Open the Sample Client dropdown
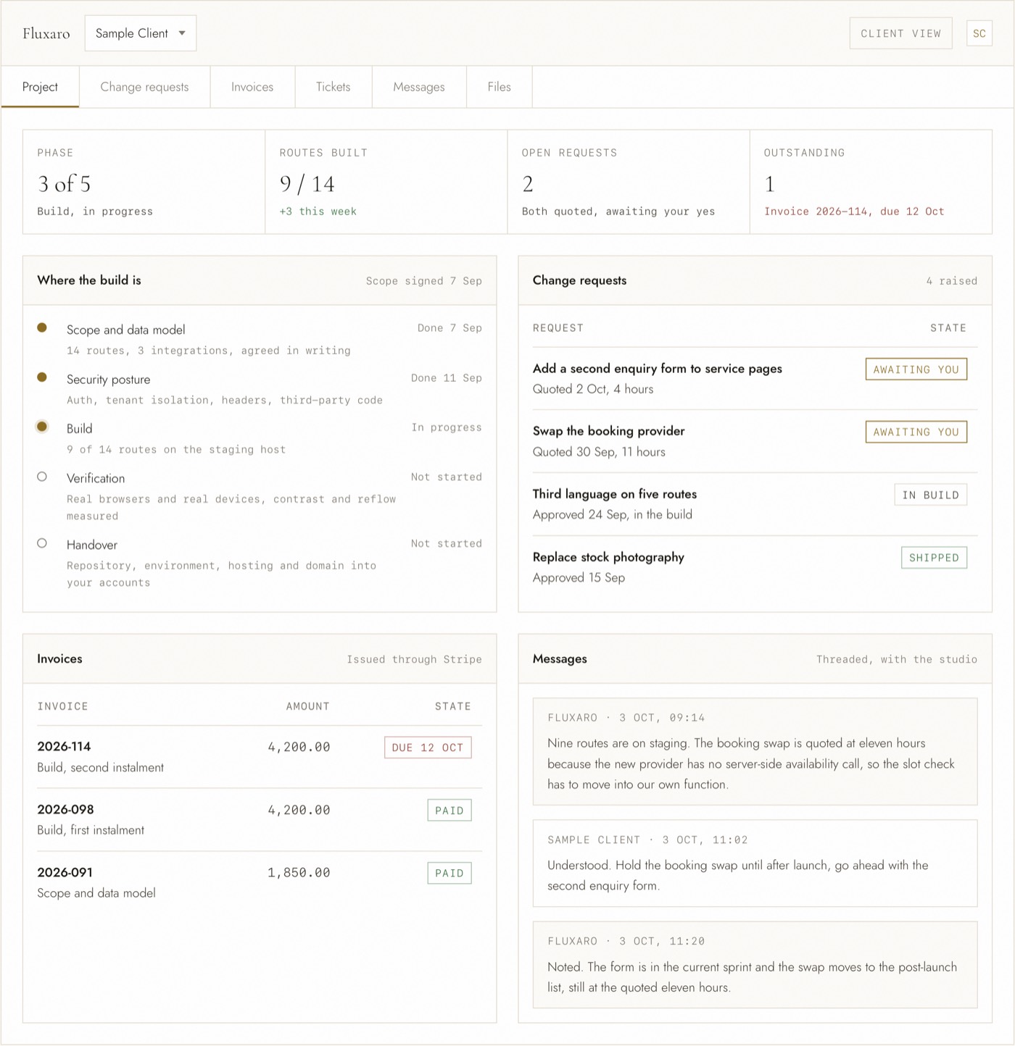The height and width of the screenshot is (1046, 1015). pos(141,33)
